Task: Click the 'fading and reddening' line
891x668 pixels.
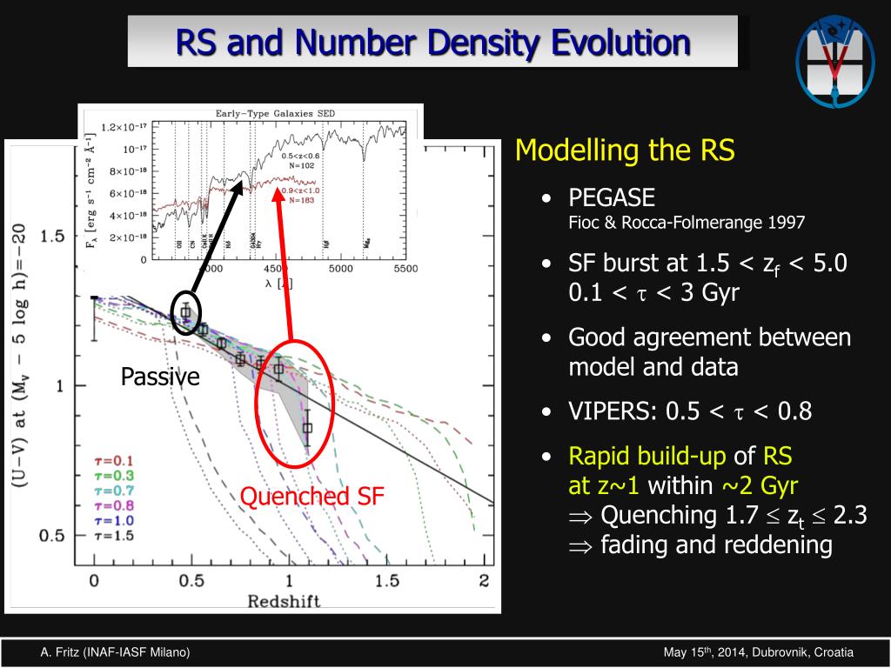Action: click(700, 544)
